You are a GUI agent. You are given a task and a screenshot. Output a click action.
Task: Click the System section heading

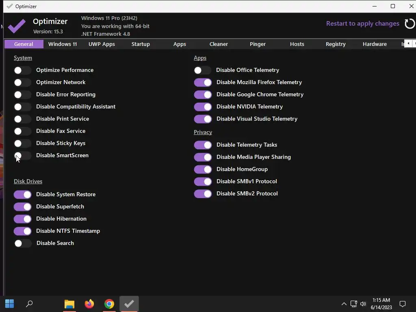[x=23, y=58]
